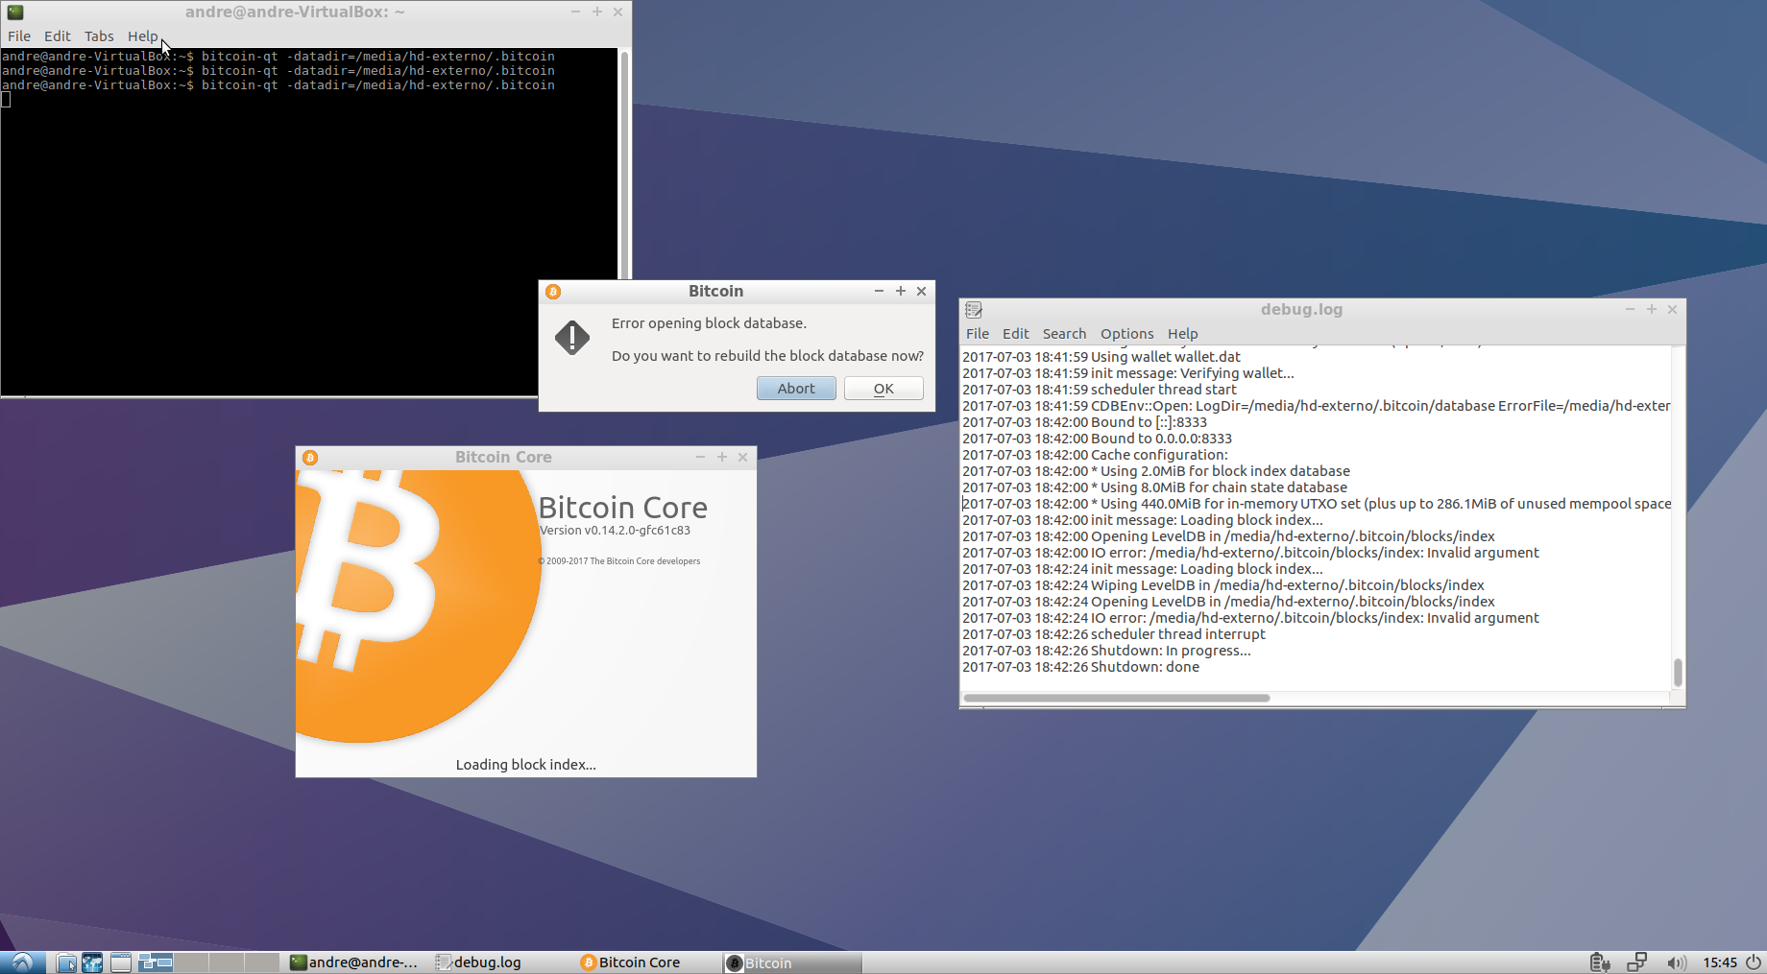Screen dimensions: 1767x974
Task: Click the debug.log vertical scrollbar thumb
Action: point(1678,673)
